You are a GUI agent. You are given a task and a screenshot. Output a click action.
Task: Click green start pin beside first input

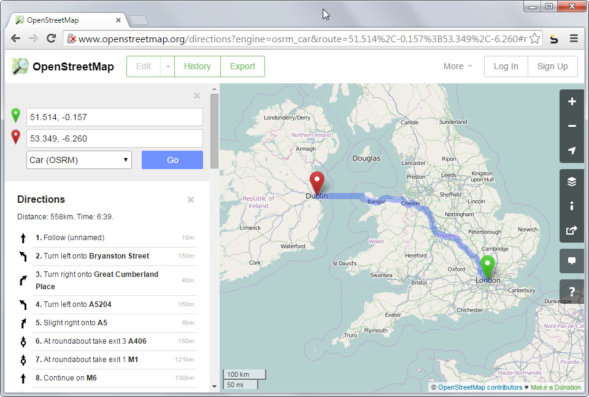pyautogui.click(x=15, y=116)
